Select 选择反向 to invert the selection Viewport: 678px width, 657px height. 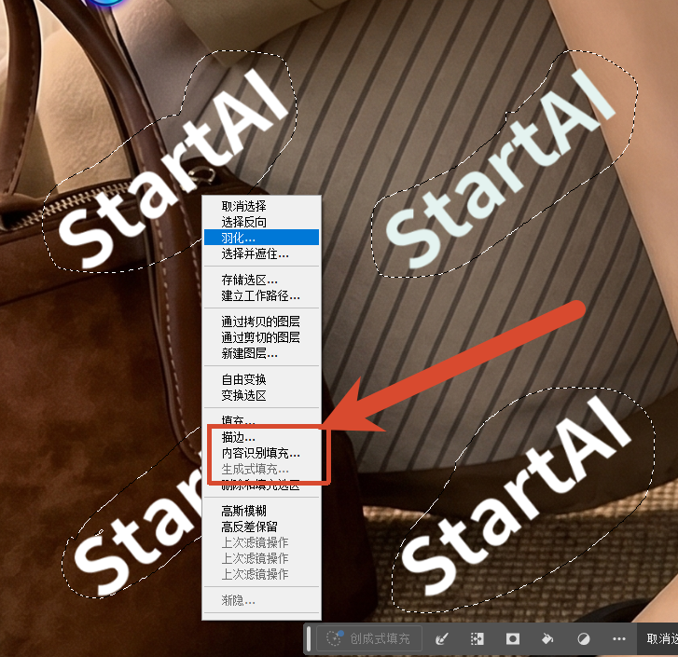pyautogui.click(x=261, y=222)
